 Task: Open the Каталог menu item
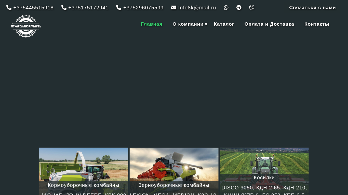point(224,24)
